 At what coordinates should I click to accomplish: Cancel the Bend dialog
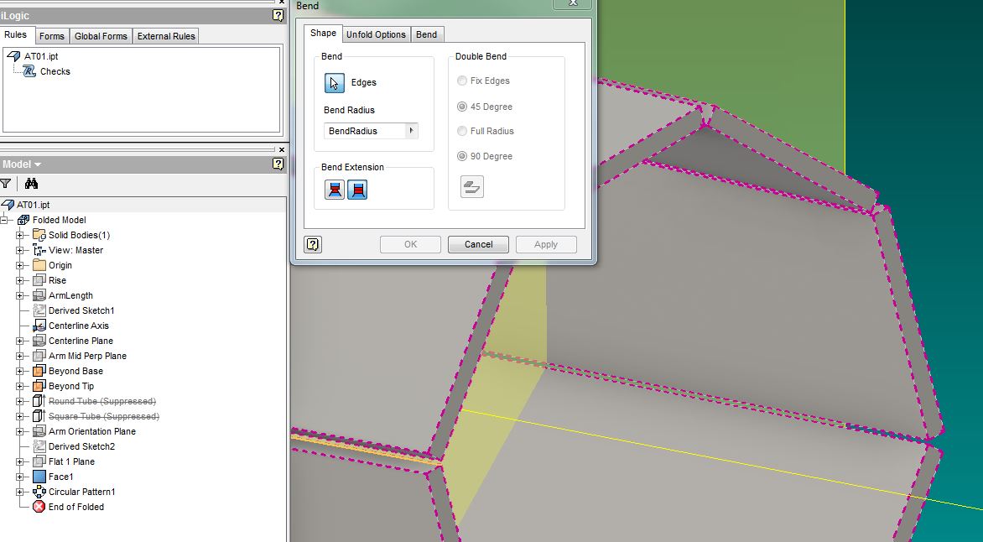coord(478,244)
